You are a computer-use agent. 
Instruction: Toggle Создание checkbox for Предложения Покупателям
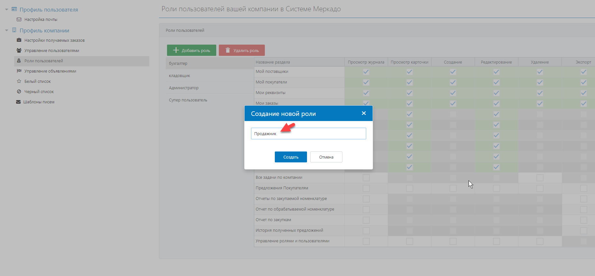[x=453, y=188]
